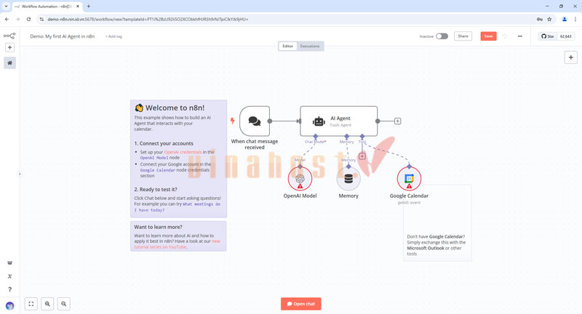Click the + Add tag link
The image size is (582, 314).
click(x=113, y=36)
